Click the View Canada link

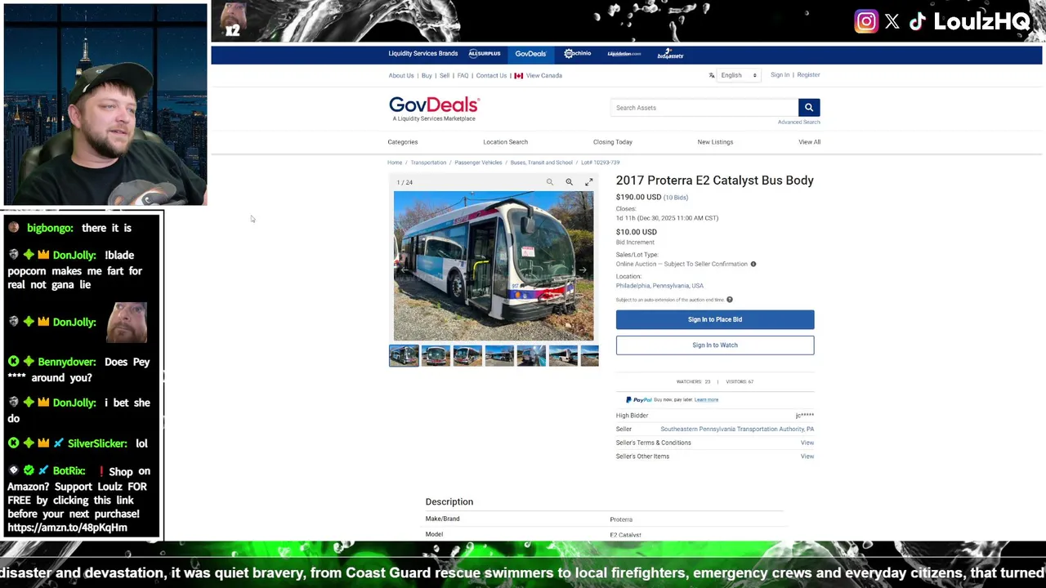click(x=544, y=75)
